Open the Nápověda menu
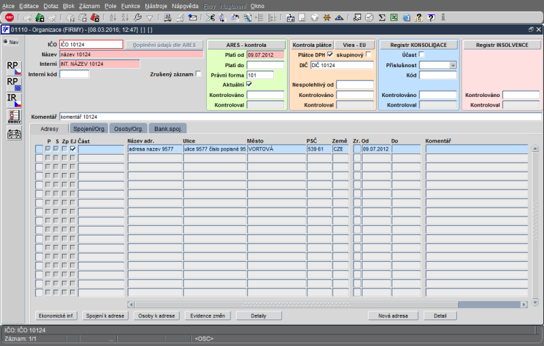The image size is (544, 346). [x=185, y=6]
